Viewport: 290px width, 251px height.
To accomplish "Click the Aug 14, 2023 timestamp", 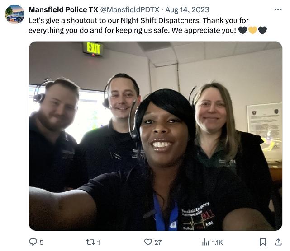I will pos(187,10).
